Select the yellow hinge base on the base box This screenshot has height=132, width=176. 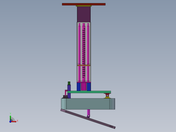[107, 97]
